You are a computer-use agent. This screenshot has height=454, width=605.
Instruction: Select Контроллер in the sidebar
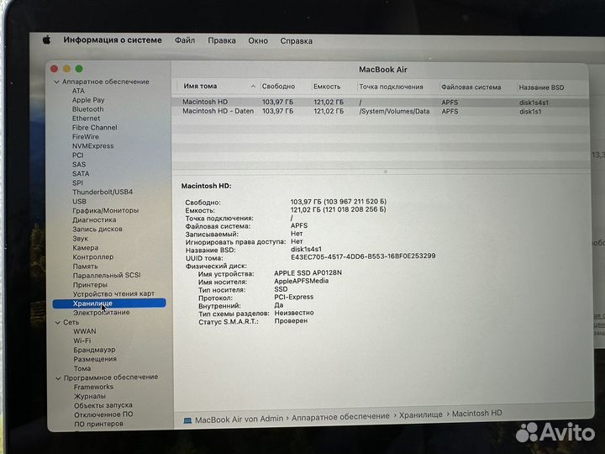[x=93, y=256]
